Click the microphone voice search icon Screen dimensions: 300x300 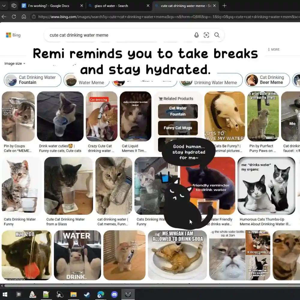[x=196, y=35]
